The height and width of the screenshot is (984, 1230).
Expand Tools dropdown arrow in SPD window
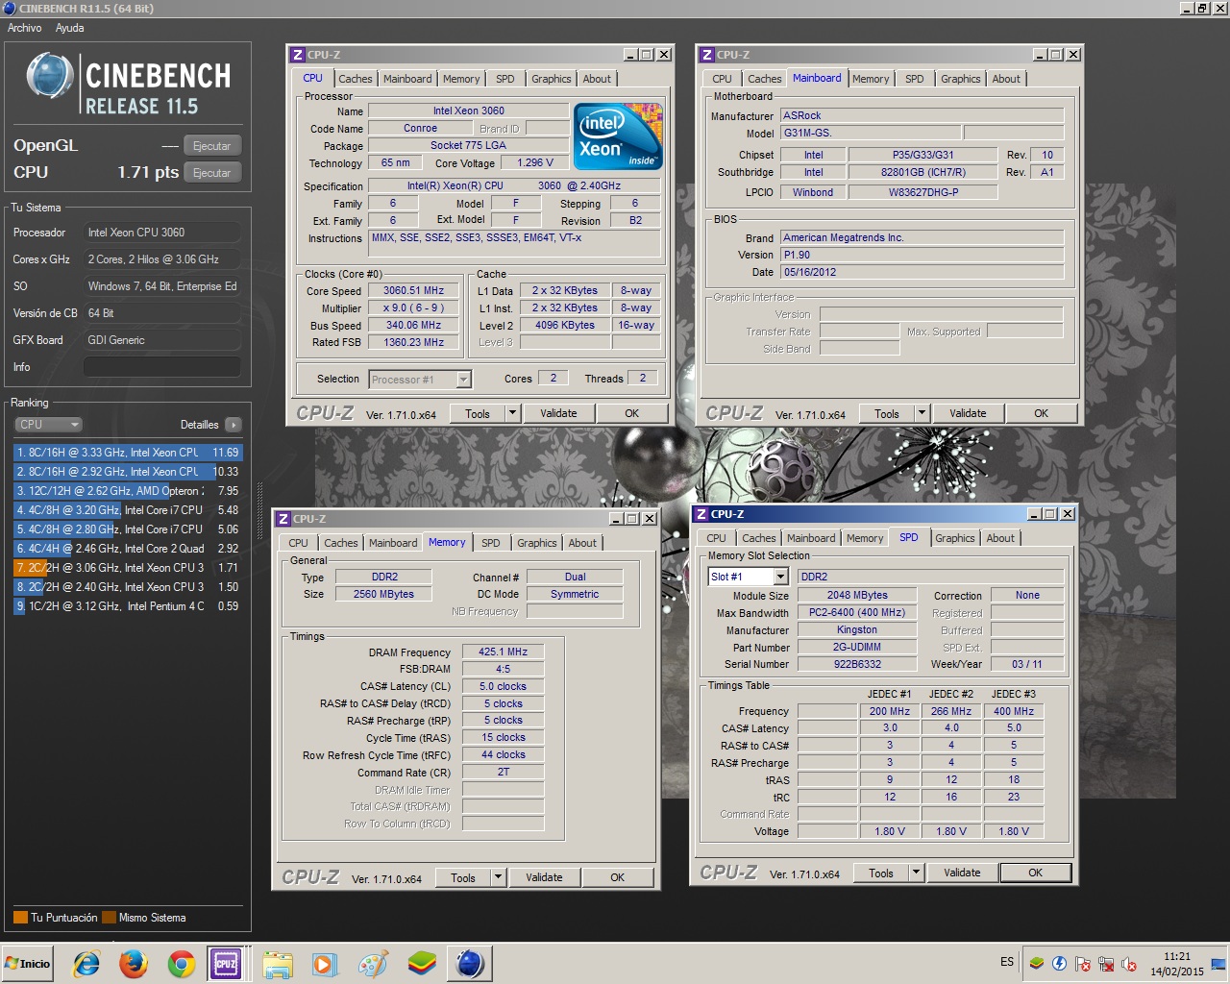tap(916, 873)
